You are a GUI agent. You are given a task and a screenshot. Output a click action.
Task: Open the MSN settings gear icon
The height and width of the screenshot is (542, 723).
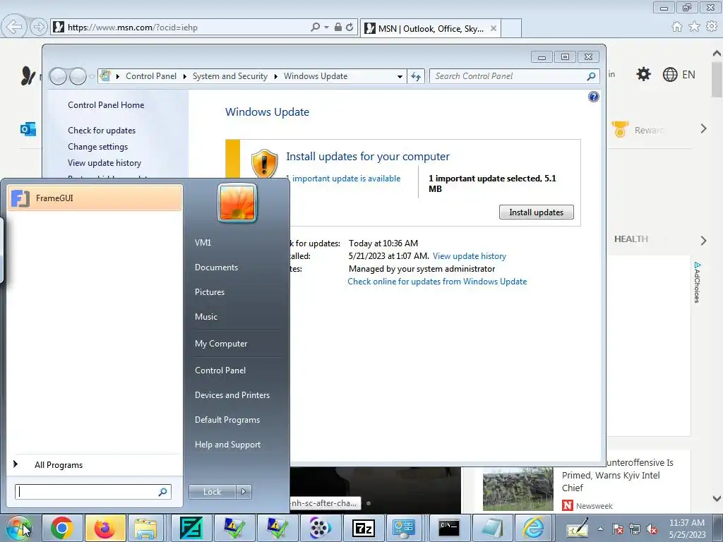click(x=643, y=74)
